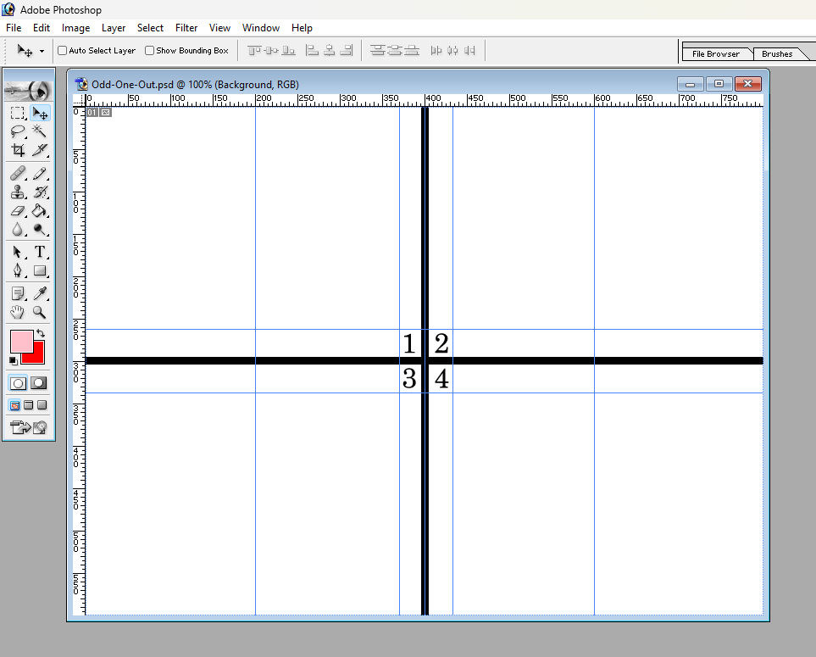Open the Brushes palette tab
Screen dimensions: 816x657
click(x=777, y=54)
